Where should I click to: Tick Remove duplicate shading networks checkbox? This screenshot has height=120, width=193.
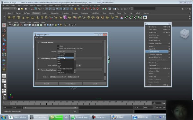click(58, 49)
